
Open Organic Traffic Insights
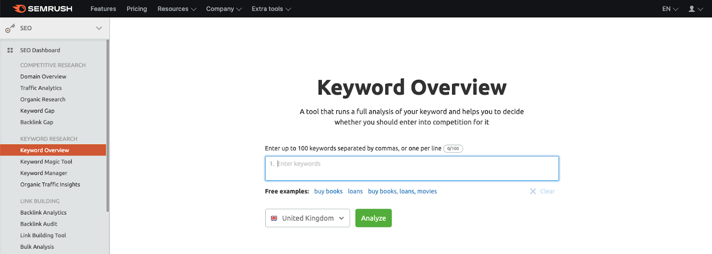point(50,185)
